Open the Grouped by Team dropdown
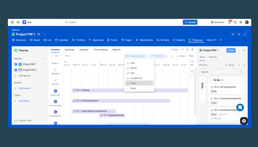 click(x=136, y=56)
